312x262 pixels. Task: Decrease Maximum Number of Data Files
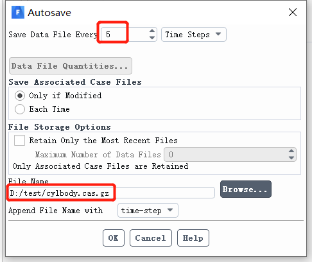point(291,158)
